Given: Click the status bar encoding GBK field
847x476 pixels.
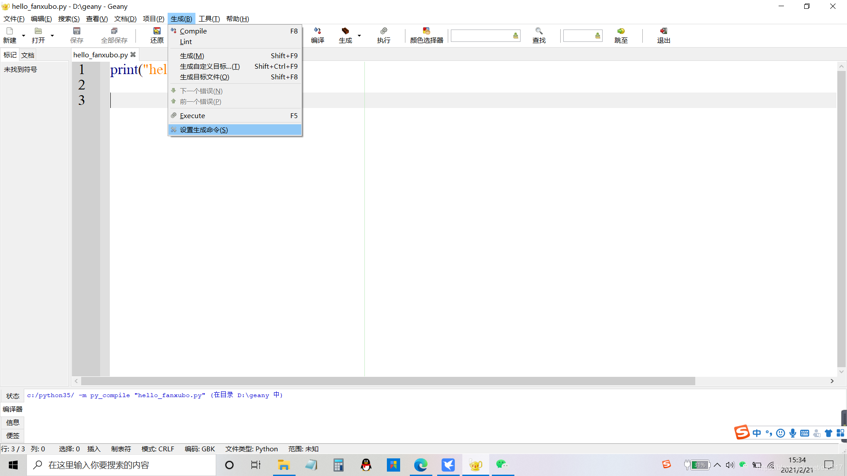Looking at the screenshot, I should click(x=200, y=449).
